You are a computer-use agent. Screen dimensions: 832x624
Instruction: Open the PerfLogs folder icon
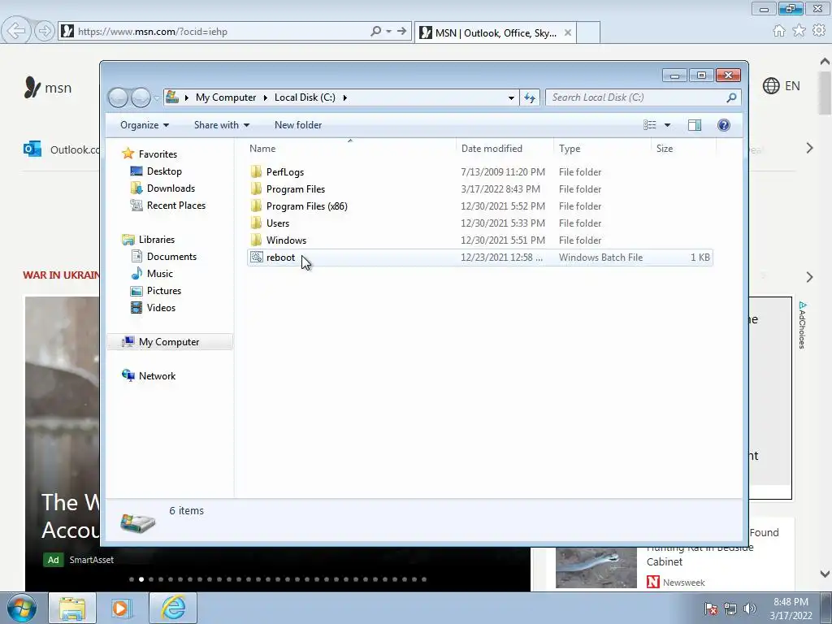256,172
